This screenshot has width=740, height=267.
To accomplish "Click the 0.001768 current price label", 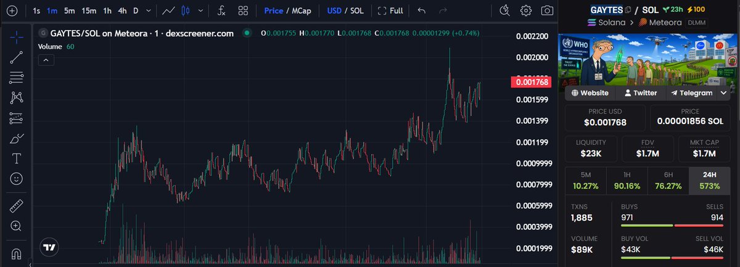I will coord(532,83).
